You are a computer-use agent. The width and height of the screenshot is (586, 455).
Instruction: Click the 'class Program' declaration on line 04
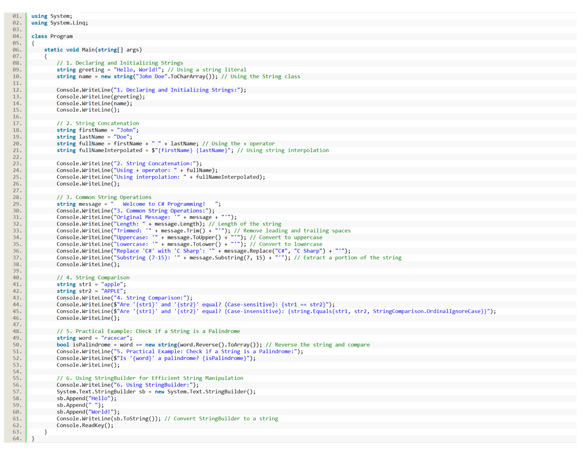pos(52,36)
